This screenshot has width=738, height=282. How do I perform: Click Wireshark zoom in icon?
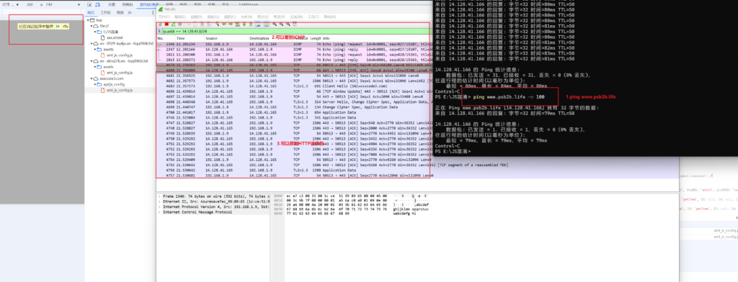[x=275, y=24]
